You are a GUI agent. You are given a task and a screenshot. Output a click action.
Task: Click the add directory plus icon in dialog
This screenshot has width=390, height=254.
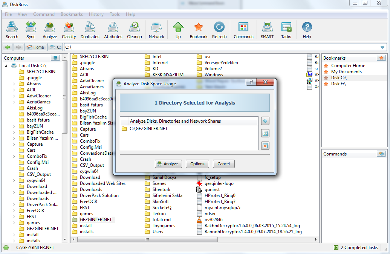pos(265,121)
